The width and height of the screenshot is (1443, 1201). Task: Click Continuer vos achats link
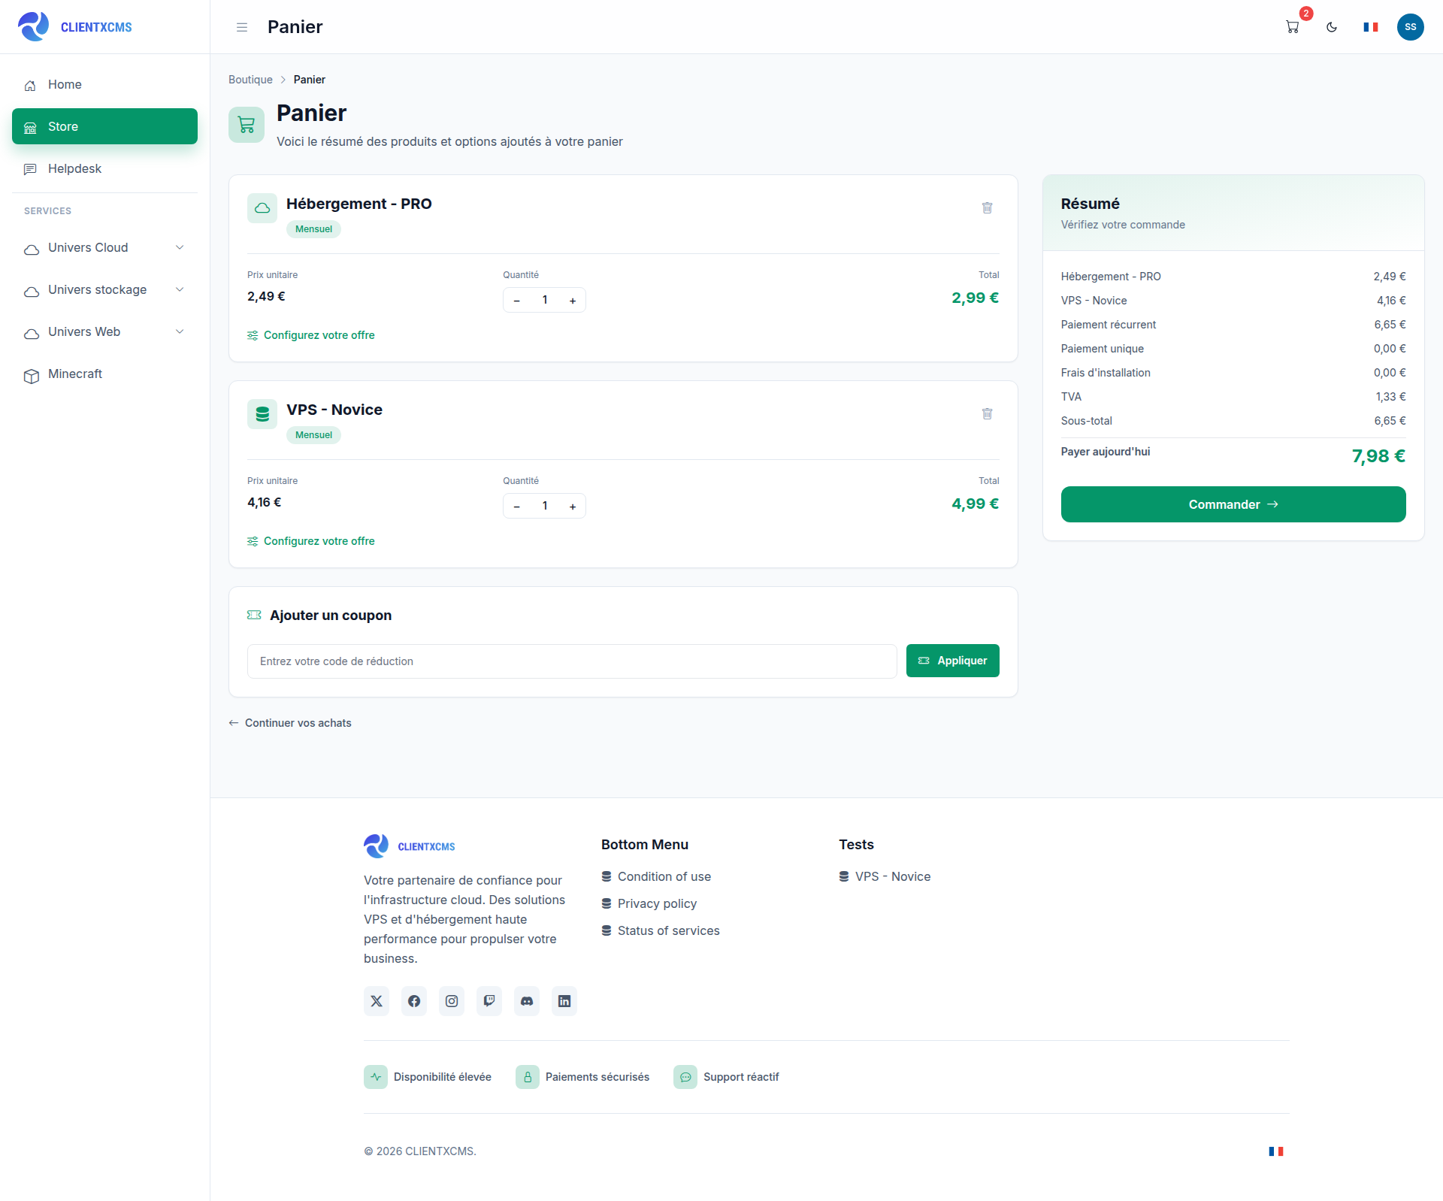click(x=290, y=723)
